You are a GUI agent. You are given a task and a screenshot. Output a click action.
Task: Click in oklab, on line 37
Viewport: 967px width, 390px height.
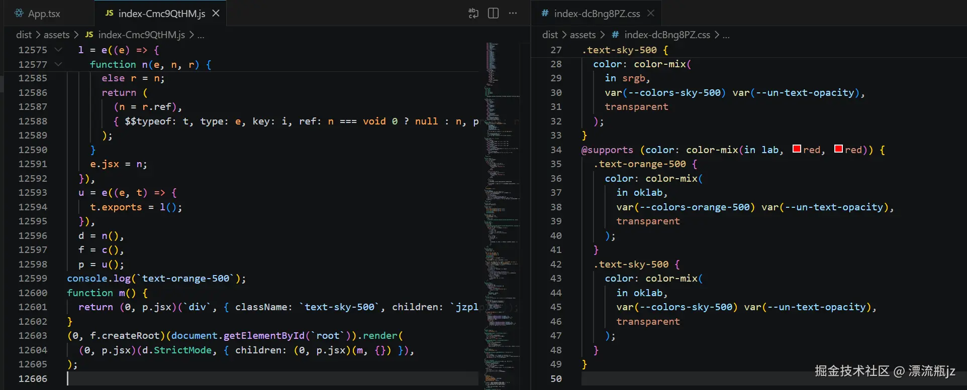pos(642,193)
